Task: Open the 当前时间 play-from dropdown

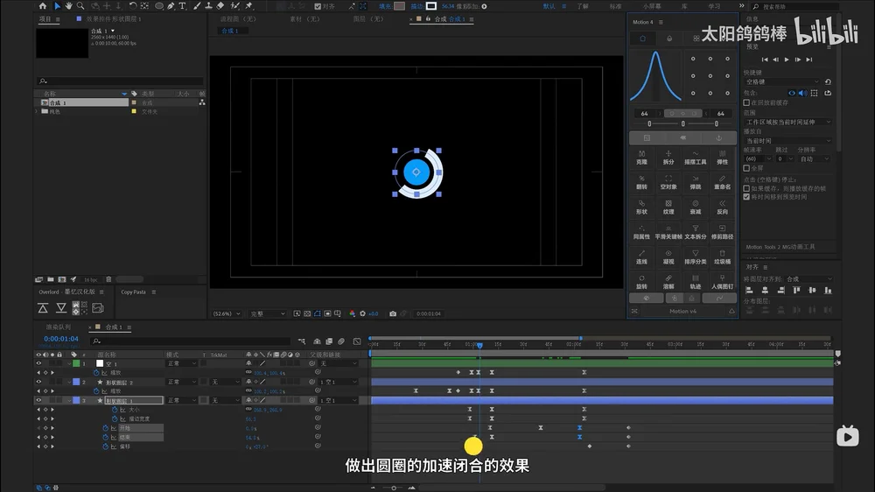Action: click(x=787, y=141)
